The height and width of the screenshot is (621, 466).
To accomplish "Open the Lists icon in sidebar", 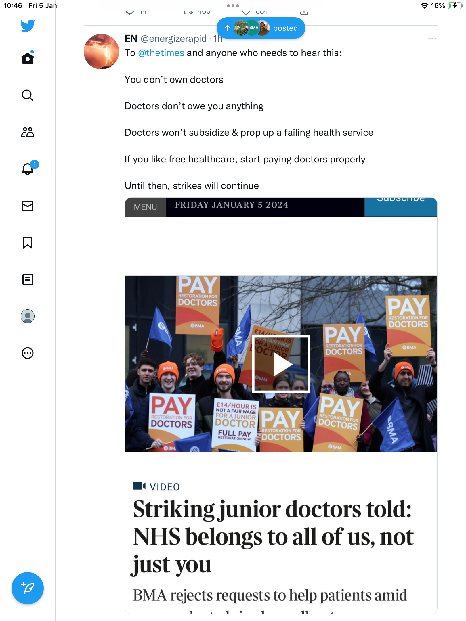I will click(28, 279).
